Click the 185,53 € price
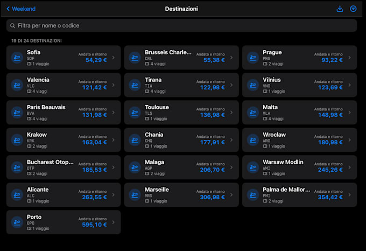Screen dimensions: 366x251 tap(95, 170)
